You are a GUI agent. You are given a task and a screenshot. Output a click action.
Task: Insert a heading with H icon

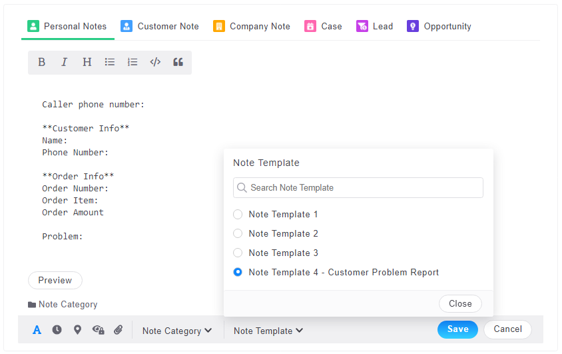[x=87, y=62]
